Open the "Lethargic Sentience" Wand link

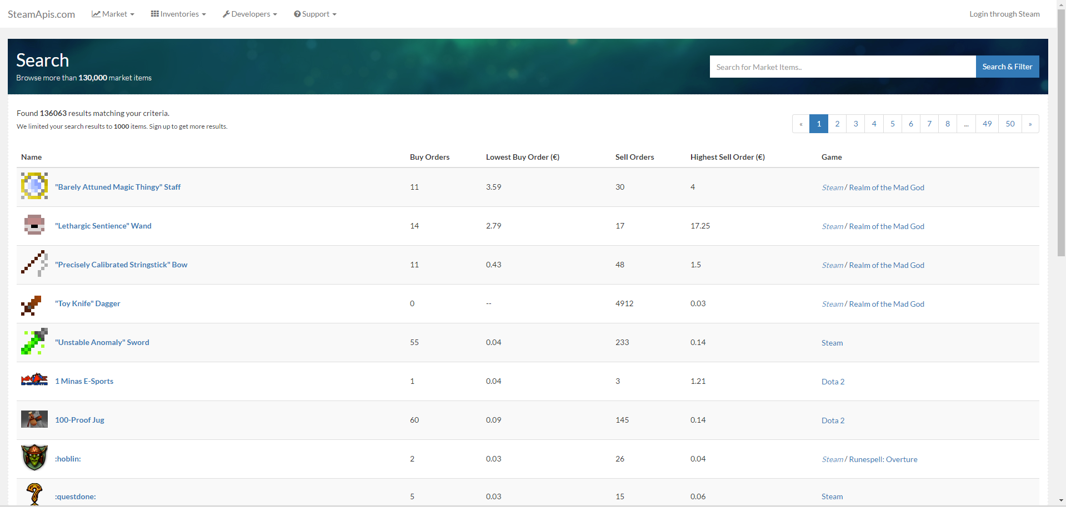[x=103, y=226]
